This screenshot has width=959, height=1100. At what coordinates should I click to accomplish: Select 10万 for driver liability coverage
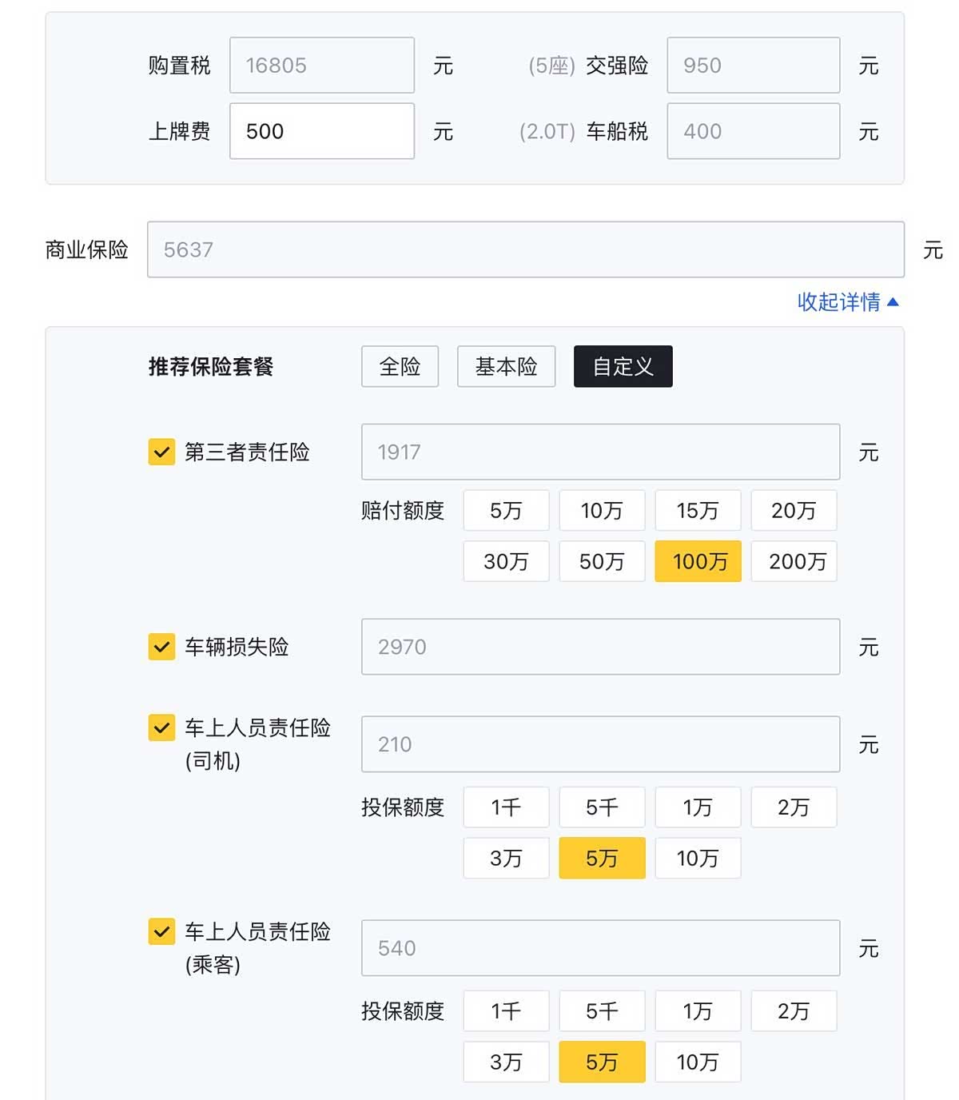[698, 859]
